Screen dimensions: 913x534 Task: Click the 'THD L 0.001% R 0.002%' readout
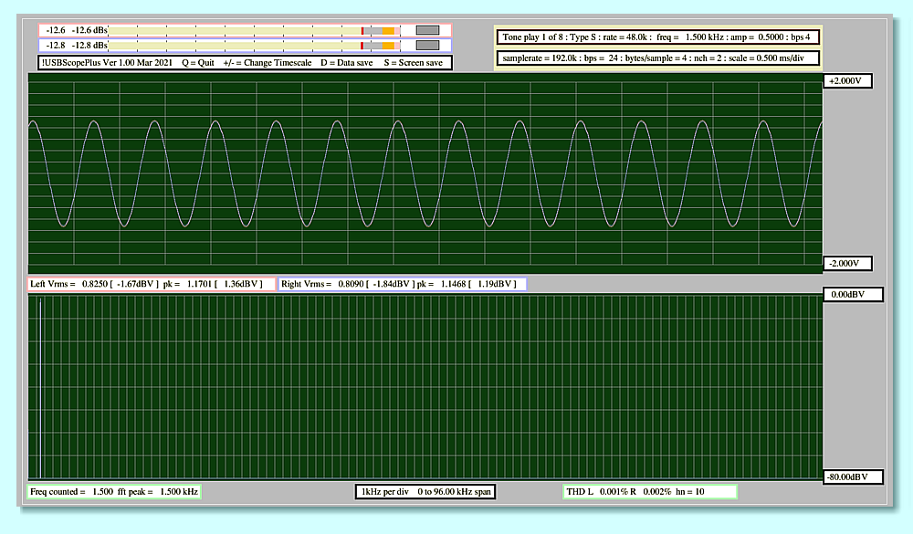coord(618,492)
